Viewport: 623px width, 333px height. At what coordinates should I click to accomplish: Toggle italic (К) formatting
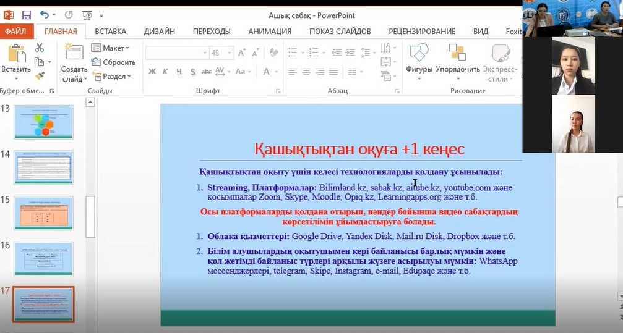point(165,72)
